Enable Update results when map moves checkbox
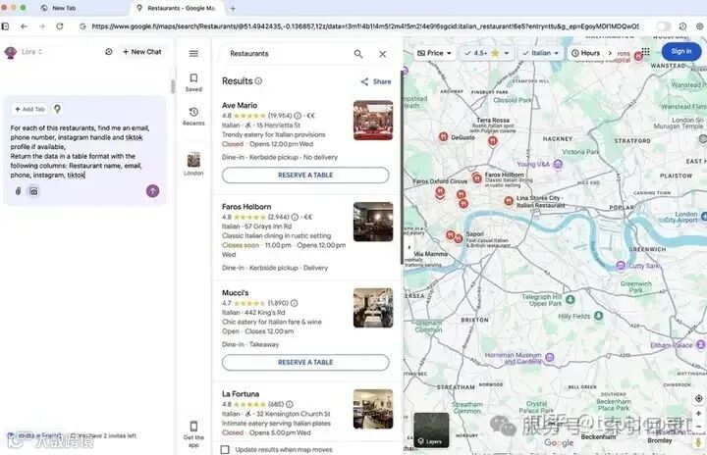 pos(225,449)
